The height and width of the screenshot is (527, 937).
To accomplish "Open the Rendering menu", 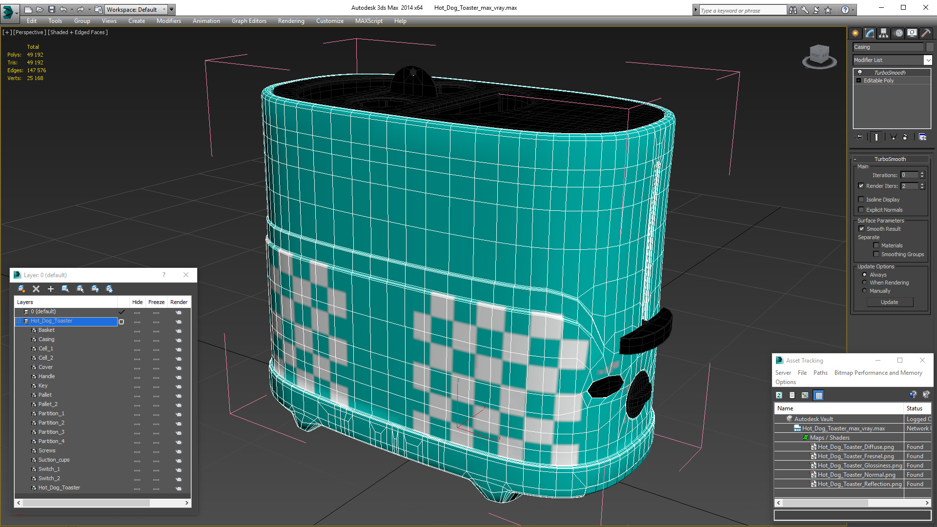I will 291,21.
